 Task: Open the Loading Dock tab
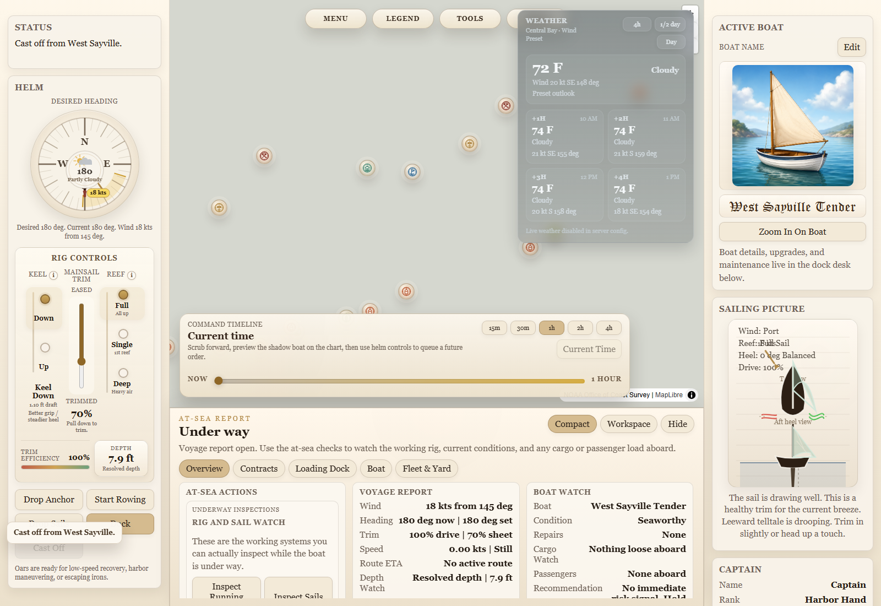[x=323, y=469]
